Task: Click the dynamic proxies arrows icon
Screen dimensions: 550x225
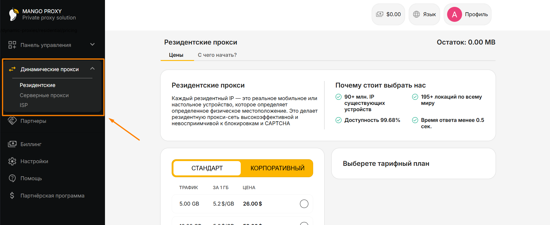Action: [x=12, y=69]
